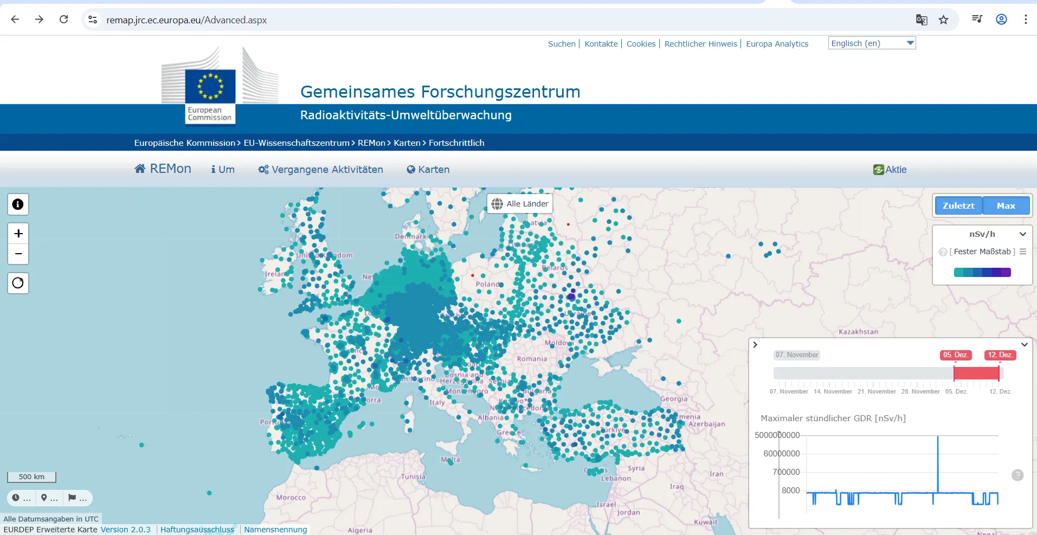Click the help icon beside the chart
Image resolution: width=1037 pixels, height=535 pixels.
tap(1017, 475)
